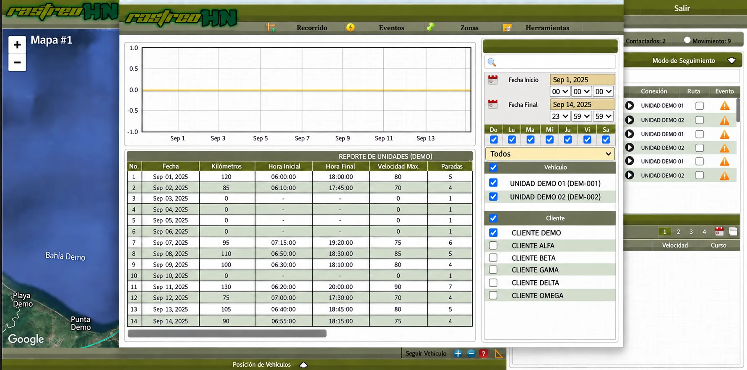
Task: Open the Herramientas menu
Action: pos(547,28)
